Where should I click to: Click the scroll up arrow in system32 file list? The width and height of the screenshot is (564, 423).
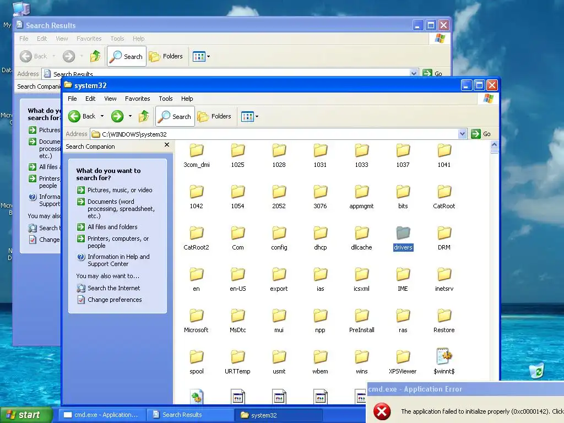point(494,145)
